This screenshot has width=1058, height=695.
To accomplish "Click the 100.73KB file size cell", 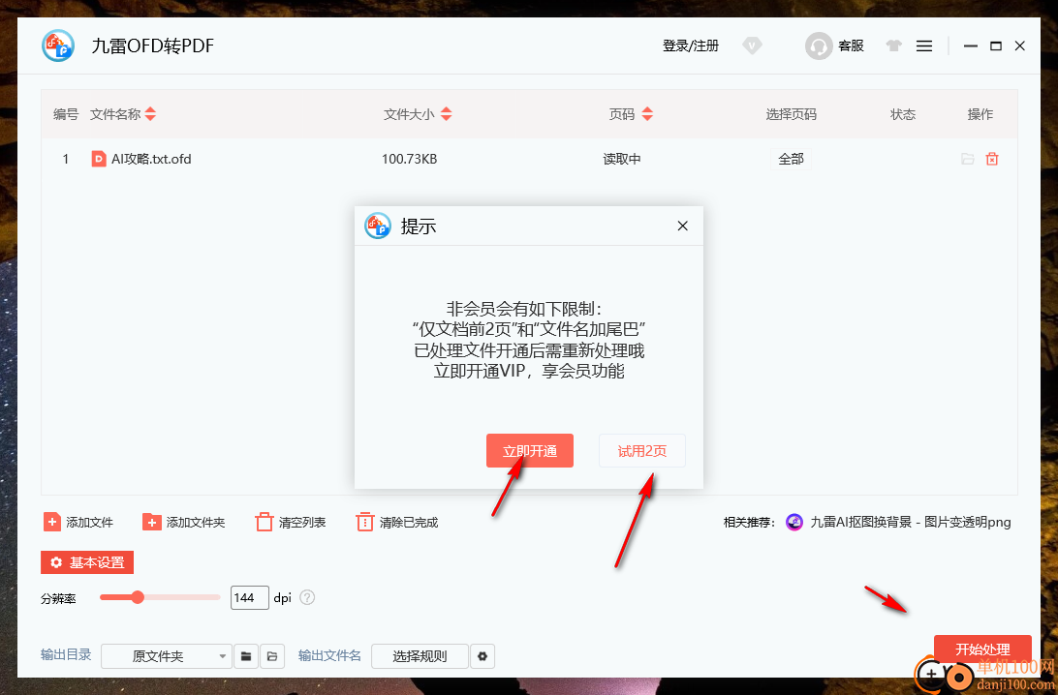I will click(x=410, y=159).
